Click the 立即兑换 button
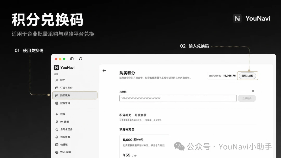281x158 pixels. pos(247,98)
